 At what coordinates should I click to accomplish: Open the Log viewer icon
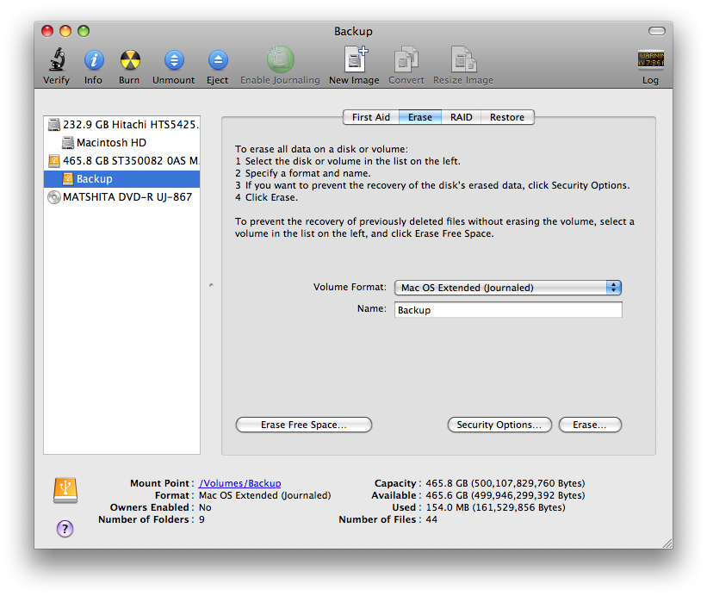650,60
